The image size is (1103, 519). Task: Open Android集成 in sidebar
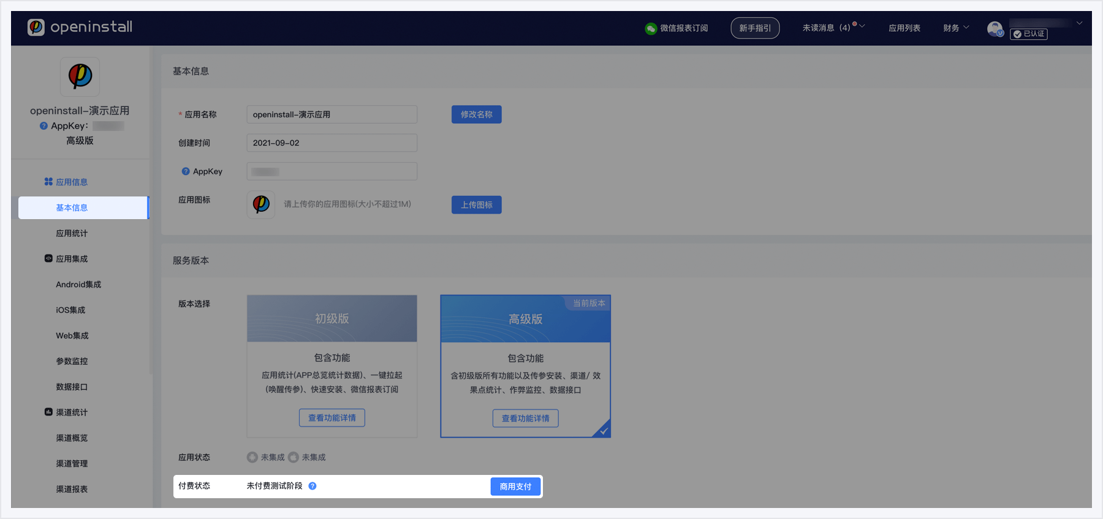pyautogui.click(x=78, y=285)
